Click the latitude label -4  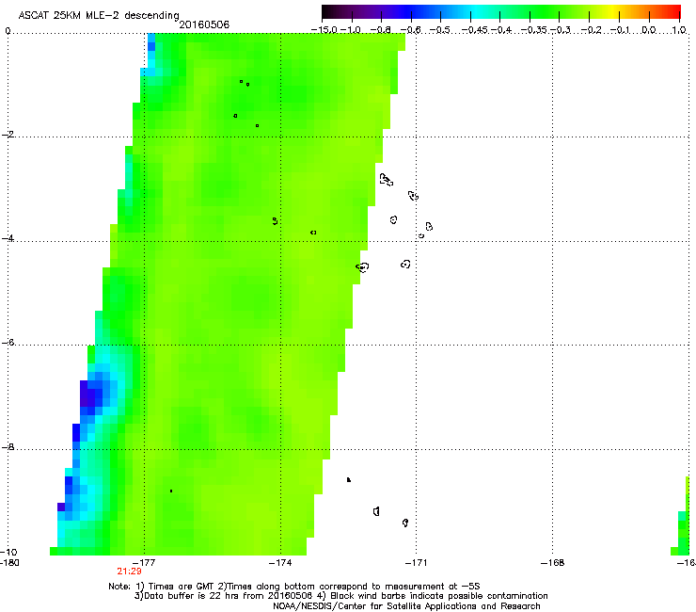point(8,238)
